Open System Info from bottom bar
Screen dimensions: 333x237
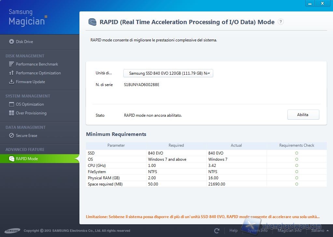pyautogui.click(x=257, y=230)
